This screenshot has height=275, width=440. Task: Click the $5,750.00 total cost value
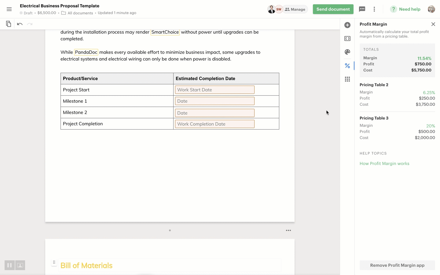(x=421, y=70)
